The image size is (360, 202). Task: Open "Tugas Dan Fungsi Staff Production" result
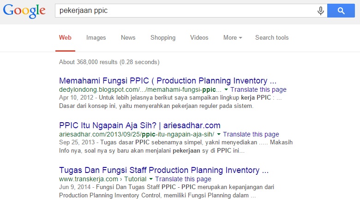tap(164, 170)
